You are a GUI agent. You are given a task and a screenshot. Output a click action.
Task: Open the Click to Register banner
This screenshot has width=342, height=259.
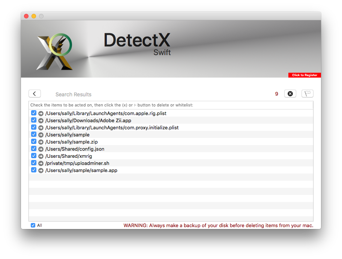[304, 75]
